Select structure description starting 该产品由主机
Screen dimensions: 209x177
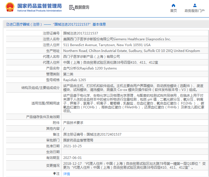pos(133,88)
